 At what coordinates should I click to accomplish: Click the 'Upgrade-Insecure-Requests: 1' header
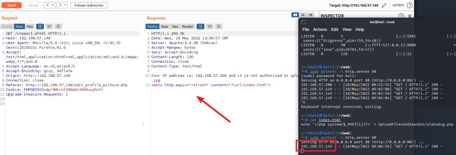[x=37, y=94]
